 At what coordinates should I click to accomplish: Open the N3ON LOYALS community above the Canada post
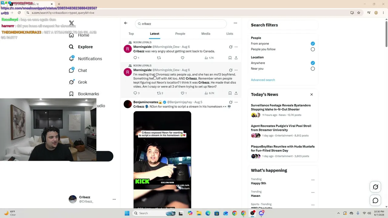142,42
